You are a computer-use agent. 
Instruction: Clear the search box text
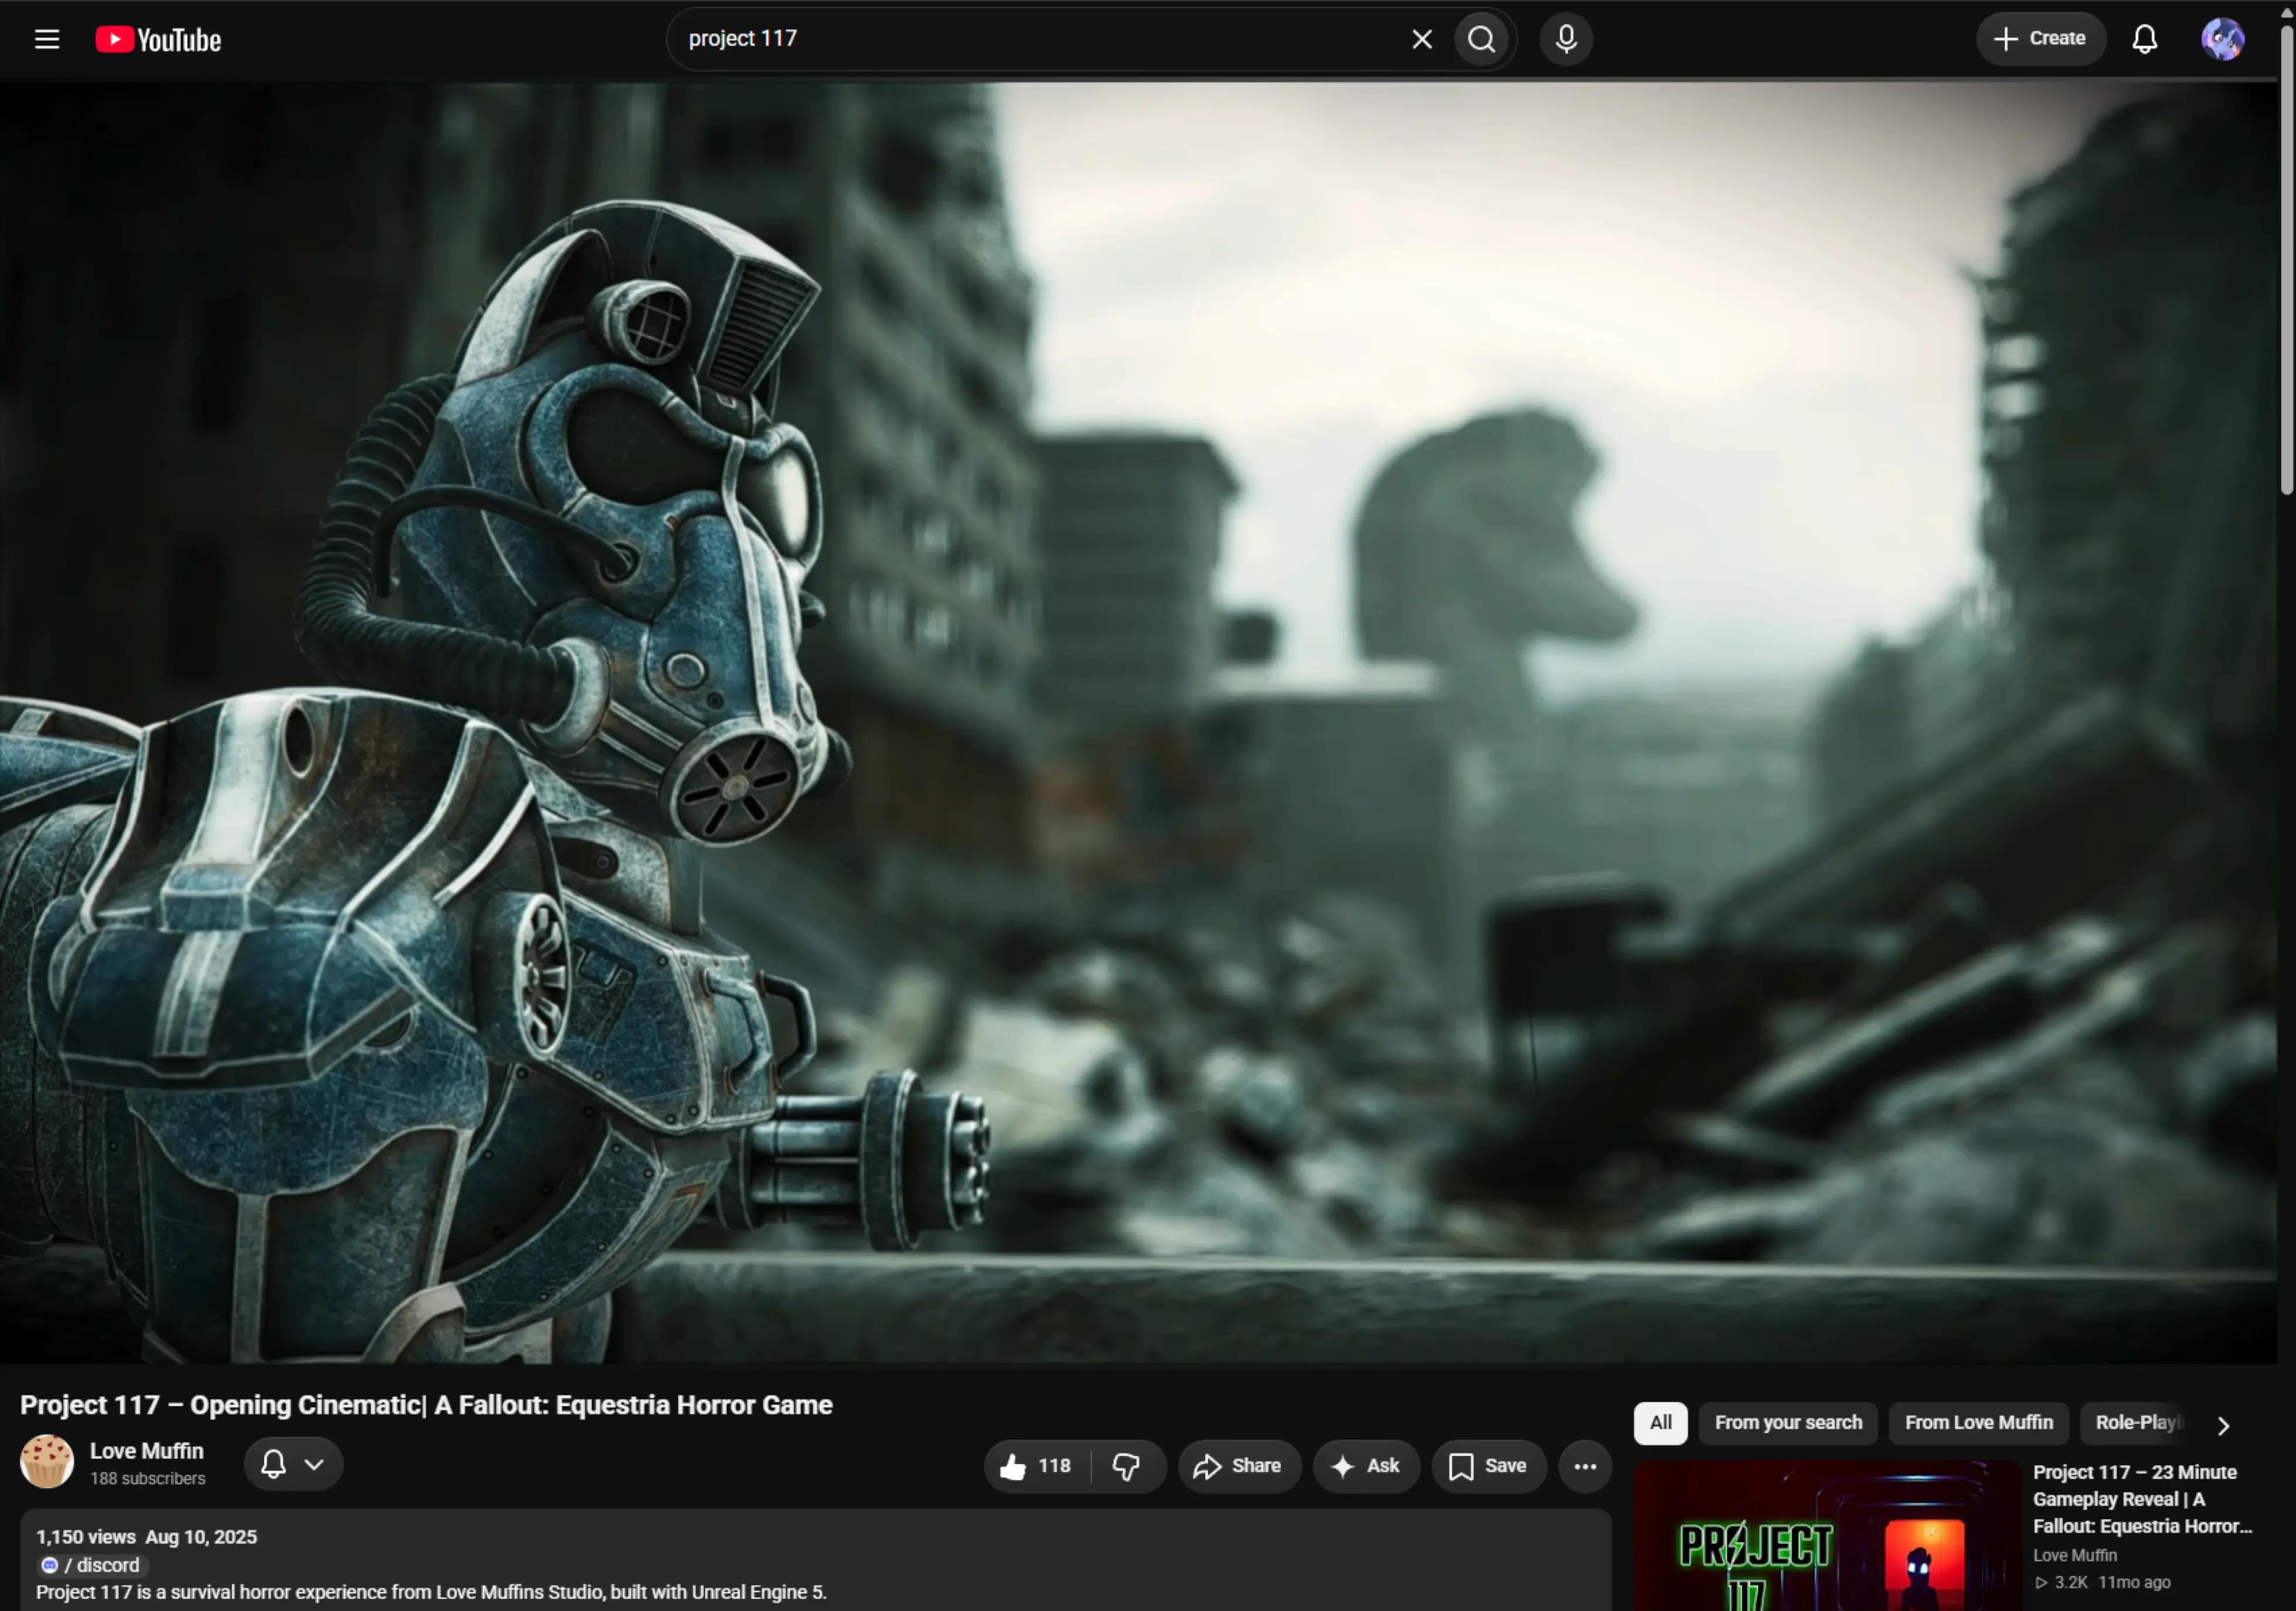[x=1421, y=39]
